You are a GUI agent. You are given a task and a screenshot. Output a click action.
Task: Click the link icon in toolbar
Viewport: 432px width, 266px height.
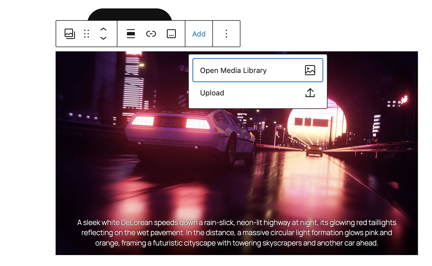[x=151, y=34]
